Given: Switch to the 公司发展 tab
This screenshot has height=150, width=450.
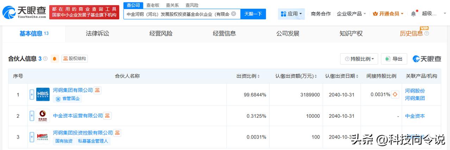Looking at the screenshot, I should click(288, 34).
